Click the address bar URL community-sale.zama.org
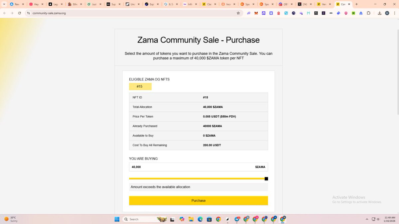The width and height of the screenshot is (399, 224). (x=49, y=13)
